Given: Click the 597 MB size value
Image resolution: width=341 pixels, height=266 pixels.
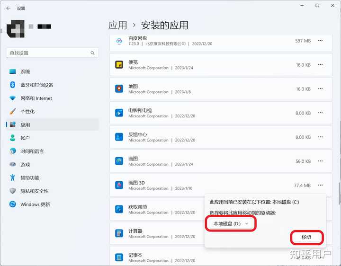Looking at the screenshot, I should (x=303, y=41).
